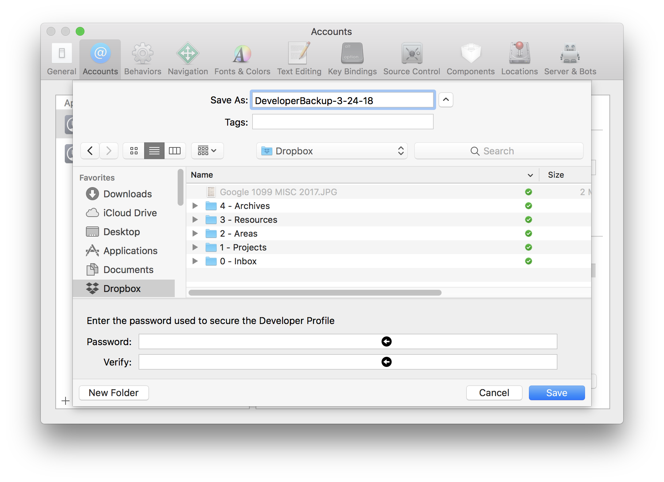Image resolution: width=664 pixels, height=482 pixels.
Task: Open the Accounts preferences pane
Action: tap(100, 58)
